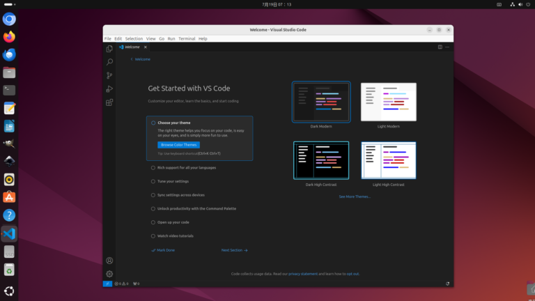Select the Dark Modern theme thumbnail
Screen dimensions: 535x301
click(x=321, y=102)
